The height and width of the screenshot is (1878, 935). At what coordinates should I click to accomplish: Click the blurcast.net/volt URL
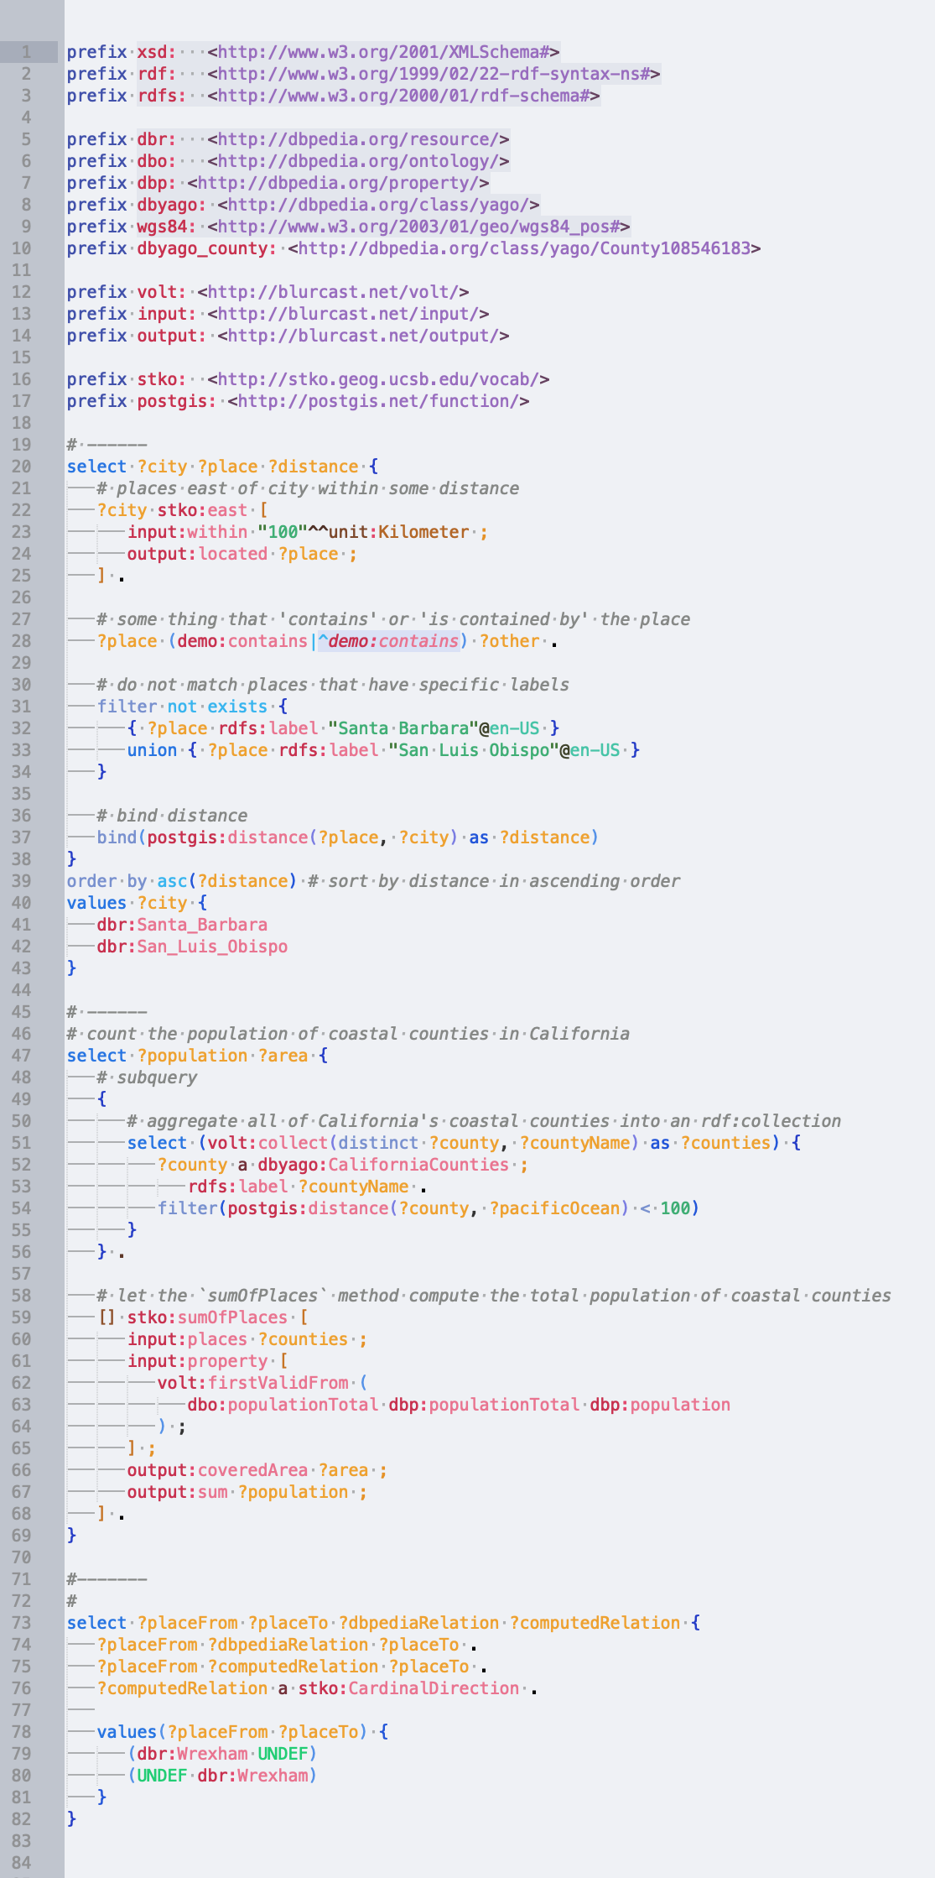tap(333, 292)
